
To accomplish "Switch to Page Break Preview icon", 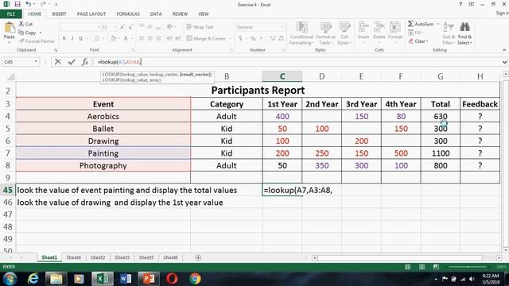I will [436, 267].
